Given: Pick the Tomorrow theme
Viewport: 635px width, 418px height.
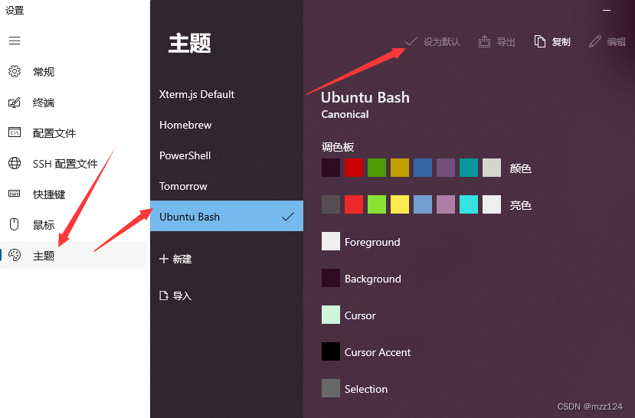Looking at the screenshot, I should [x=183, y=186].
